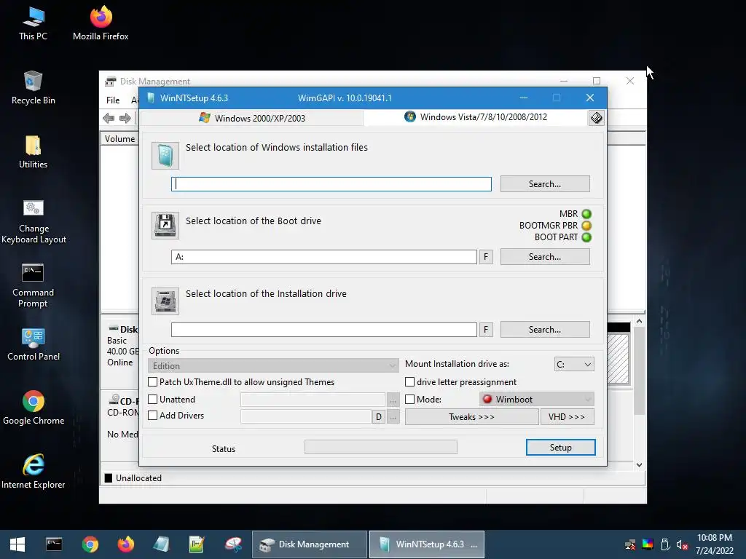Switch to Windows 2000/XP/2003 tab

pos(252,118)
